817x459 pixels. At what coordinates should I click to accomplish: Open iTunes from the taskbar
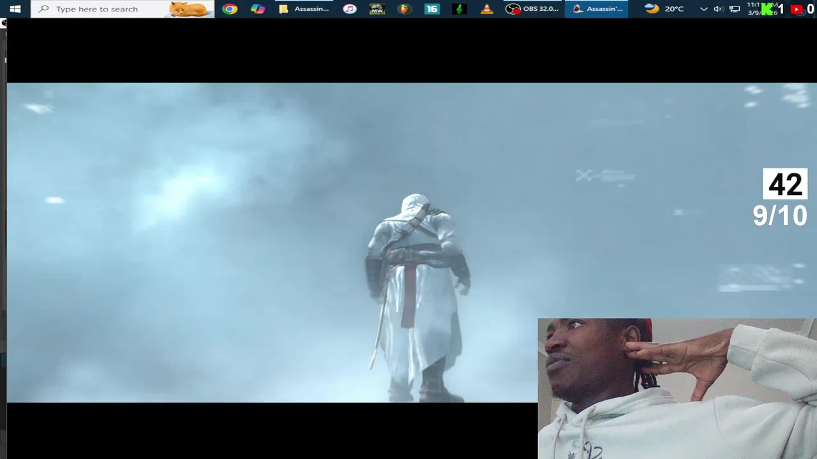pos(350,9)
